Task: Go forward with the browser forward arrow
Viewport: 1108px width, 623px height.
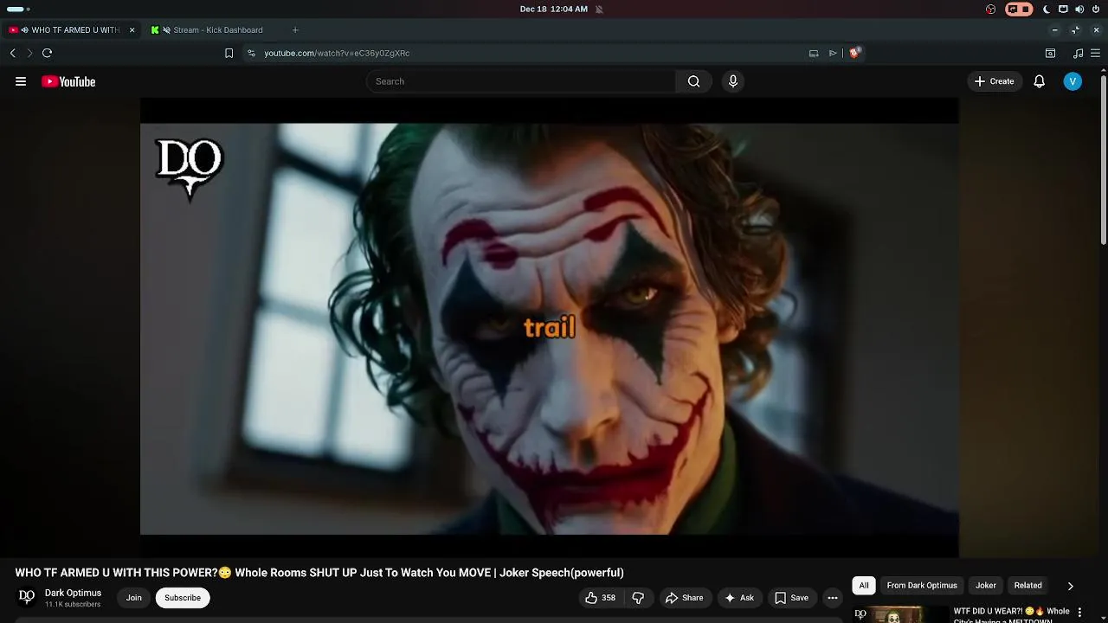Action: coord(29,53)
